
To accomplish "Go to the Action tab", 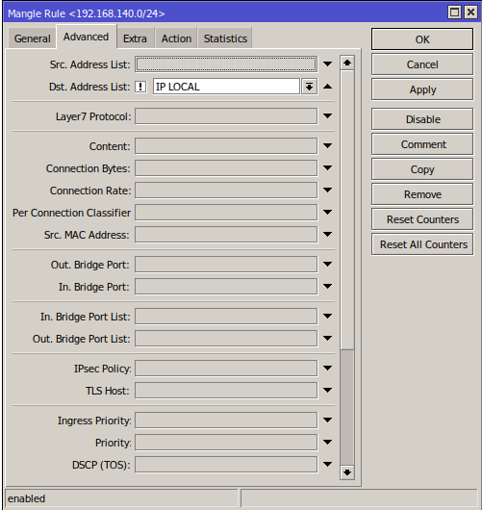I will tap(176, 38).
